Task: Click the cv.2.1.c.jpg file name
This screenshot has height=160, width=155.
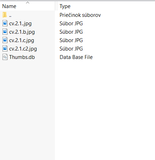Action: (21, 40)
